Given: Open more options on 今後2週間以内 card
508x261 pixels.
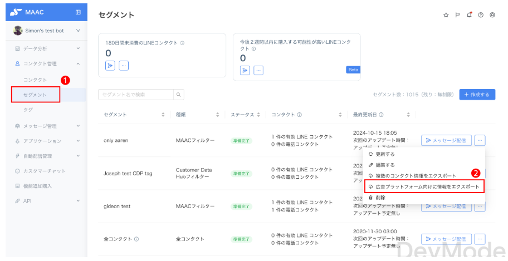Looking at the screenshot, I should tap(258, 70).
